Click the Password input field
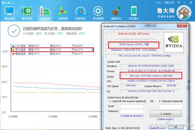This screenshot has height=130, width=195. click(x=132, y=111)
